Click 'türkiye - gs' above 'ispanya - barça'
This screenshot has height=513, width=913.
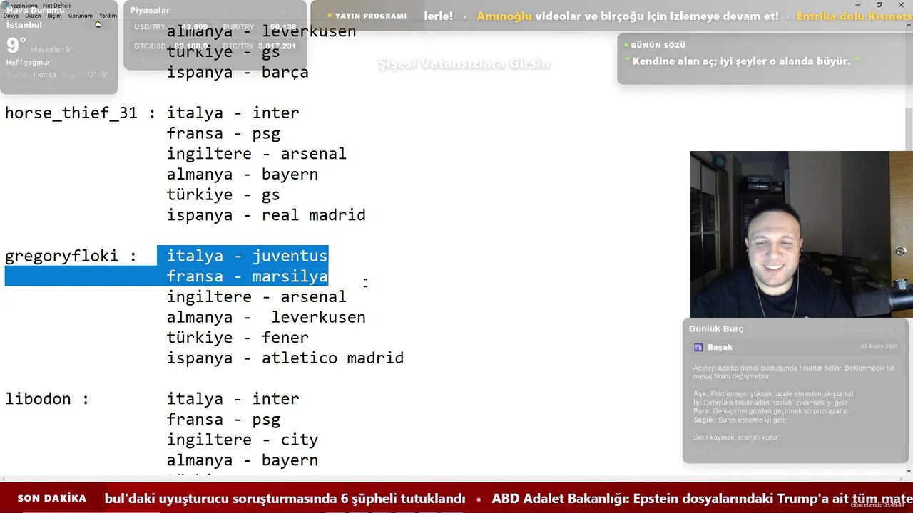[223, 52]
